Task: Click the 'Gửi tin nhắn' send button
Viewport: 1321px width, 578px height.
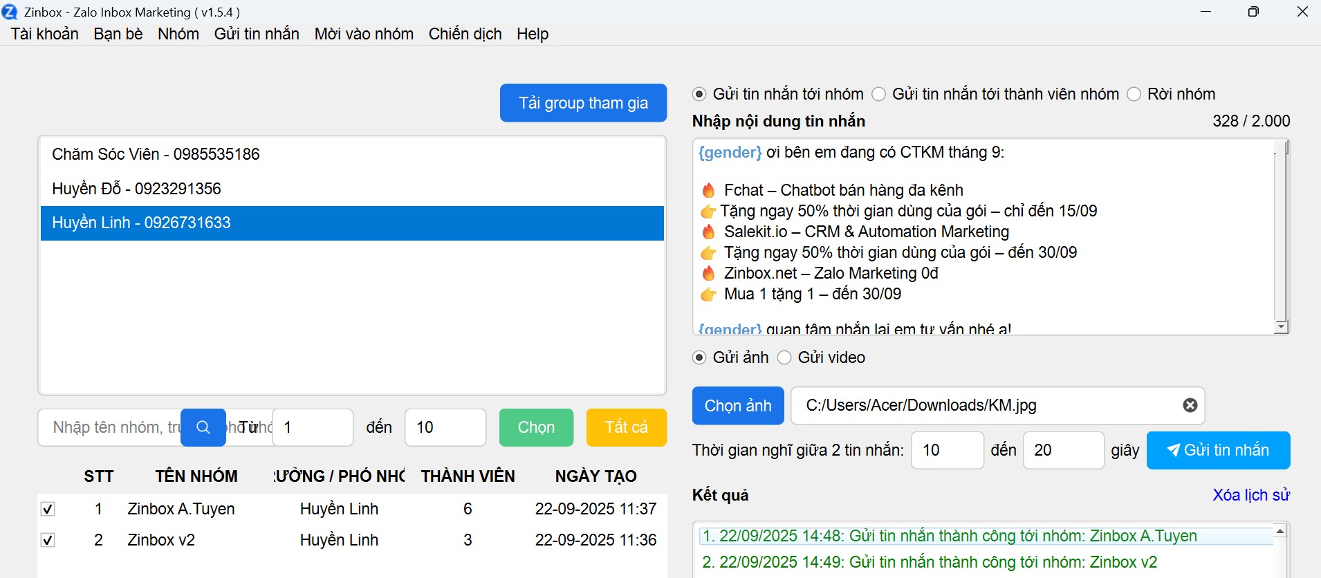Action: point(1218,450)
